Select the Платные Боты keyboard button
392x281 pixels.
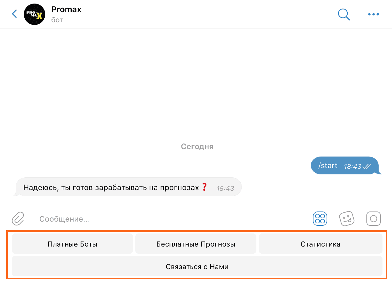pos(72,244)
